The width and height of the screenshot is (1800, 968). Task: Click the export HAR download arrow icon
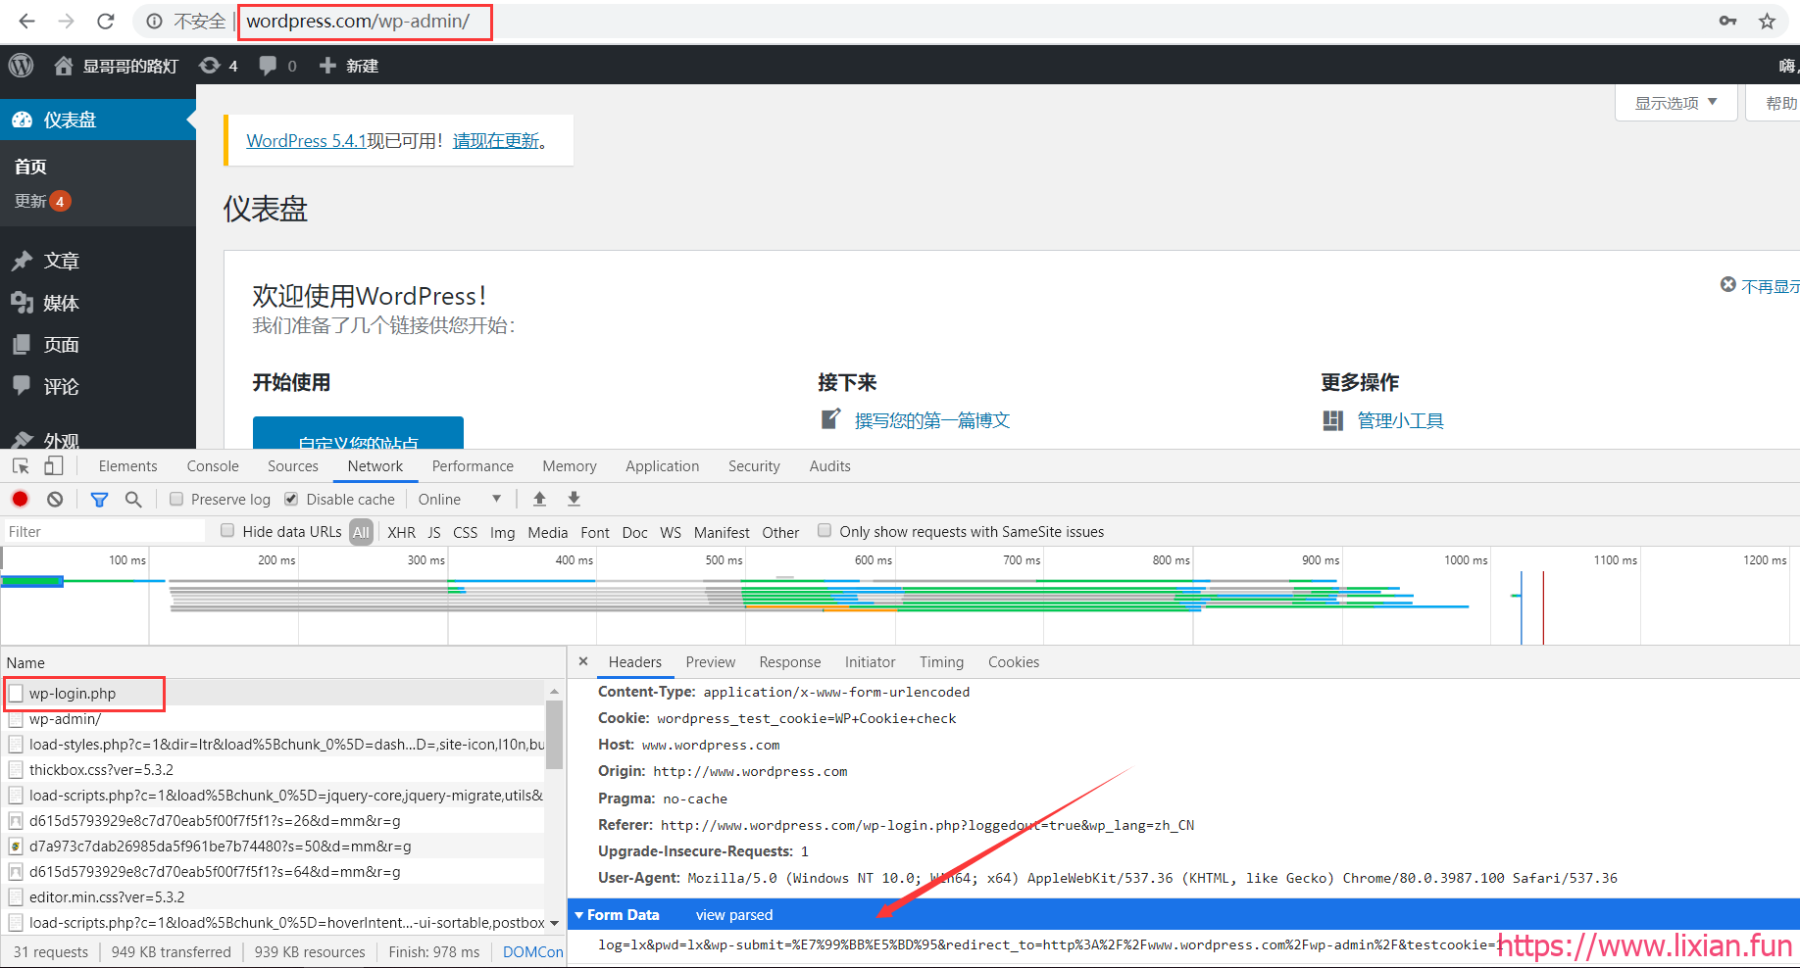575,499
